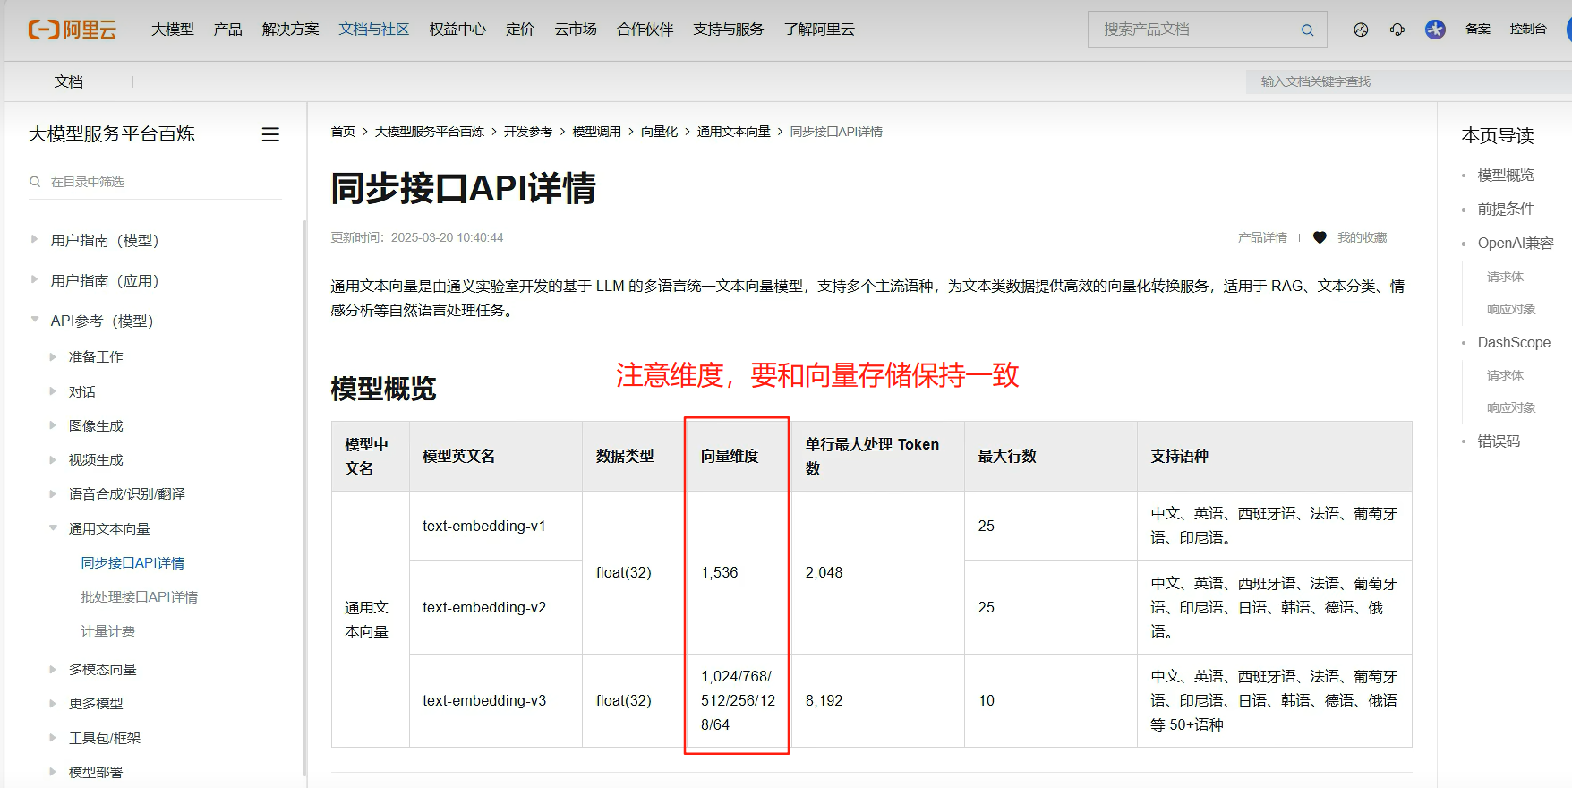Click 产品详情 link
This screenshot has width=1572, height=788.
coord(1262,237)
